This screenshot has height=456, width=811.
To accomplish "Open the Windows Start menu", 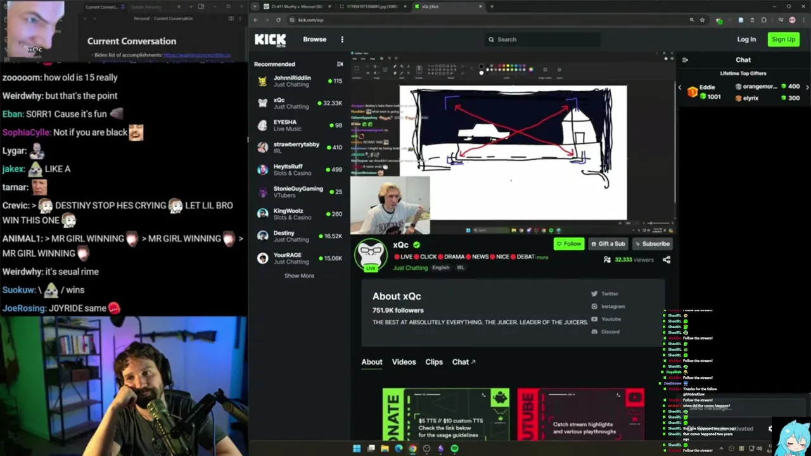I will pyautogui.click(x=357, y=448).
